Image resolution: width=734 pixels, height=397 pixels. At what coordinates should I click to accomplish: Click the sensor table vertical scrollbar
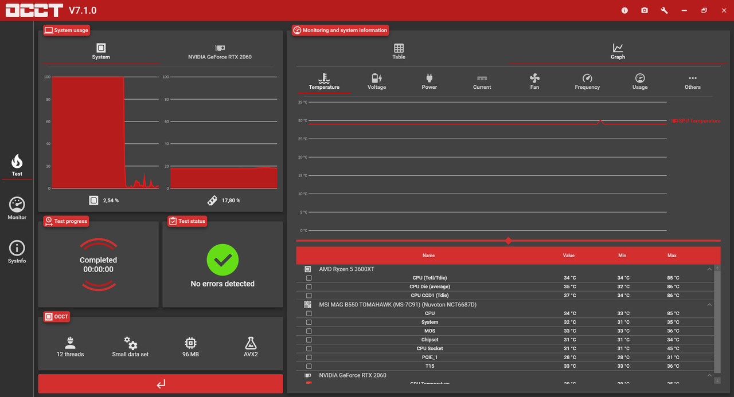coord(717,321)
